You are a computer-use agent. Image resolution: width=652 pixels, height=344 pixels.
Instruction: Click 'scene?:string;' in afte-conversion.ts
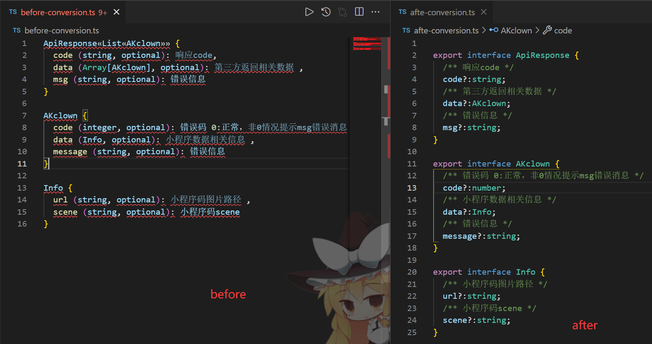click(477, 320)
